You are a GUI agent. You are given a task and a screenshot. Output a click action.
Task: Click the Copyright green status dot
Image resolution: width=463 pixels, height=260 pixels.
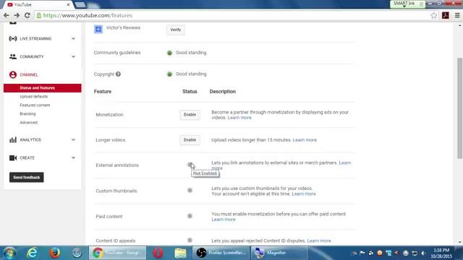169,74
